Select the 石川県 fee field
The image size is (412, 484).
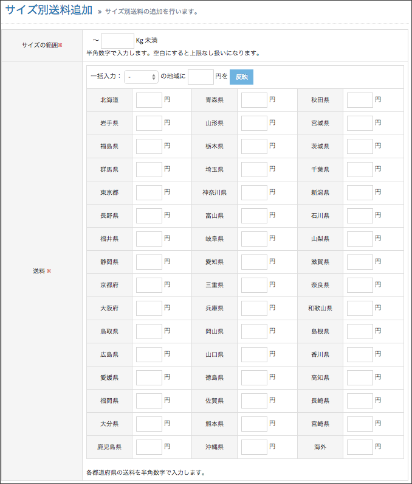click(x=360, y=216)
